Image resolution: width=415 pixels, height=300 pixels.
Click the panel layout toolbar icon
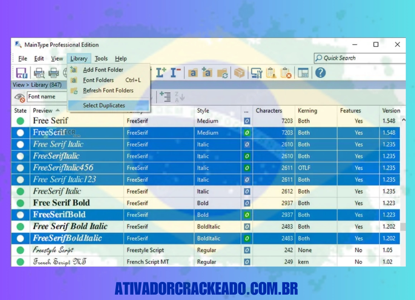(303, 73)
